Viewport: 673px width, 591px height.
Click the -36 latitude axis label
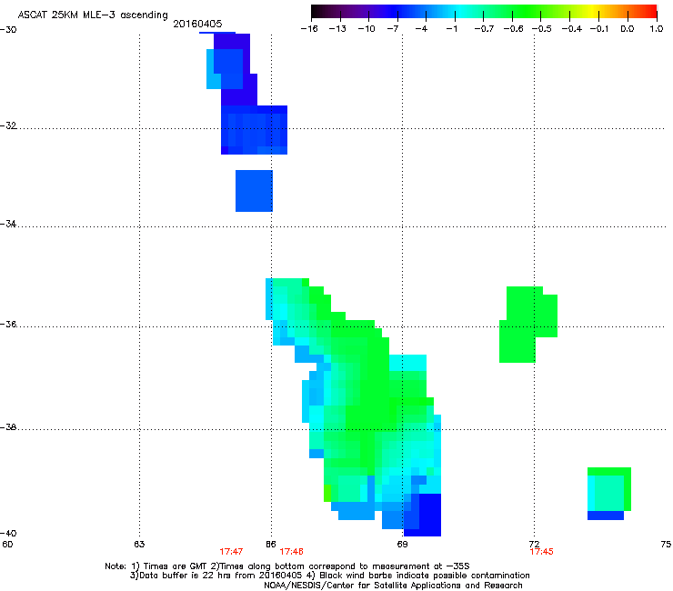(x=8, y=324)
